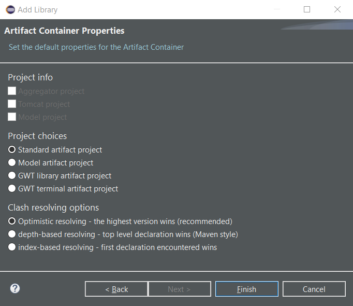This screenshot has width=353, height=306.
Task: Select Optimistic resolving clash option
Action: pos(12,221)
